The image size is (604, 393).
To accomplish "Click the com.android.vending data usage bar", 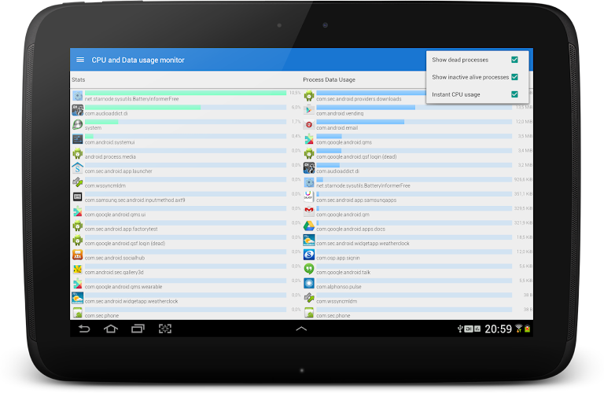I will [414, 108].
